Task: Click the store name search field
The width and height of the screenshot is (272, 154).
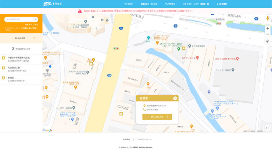Action: [x=19, y=19]
